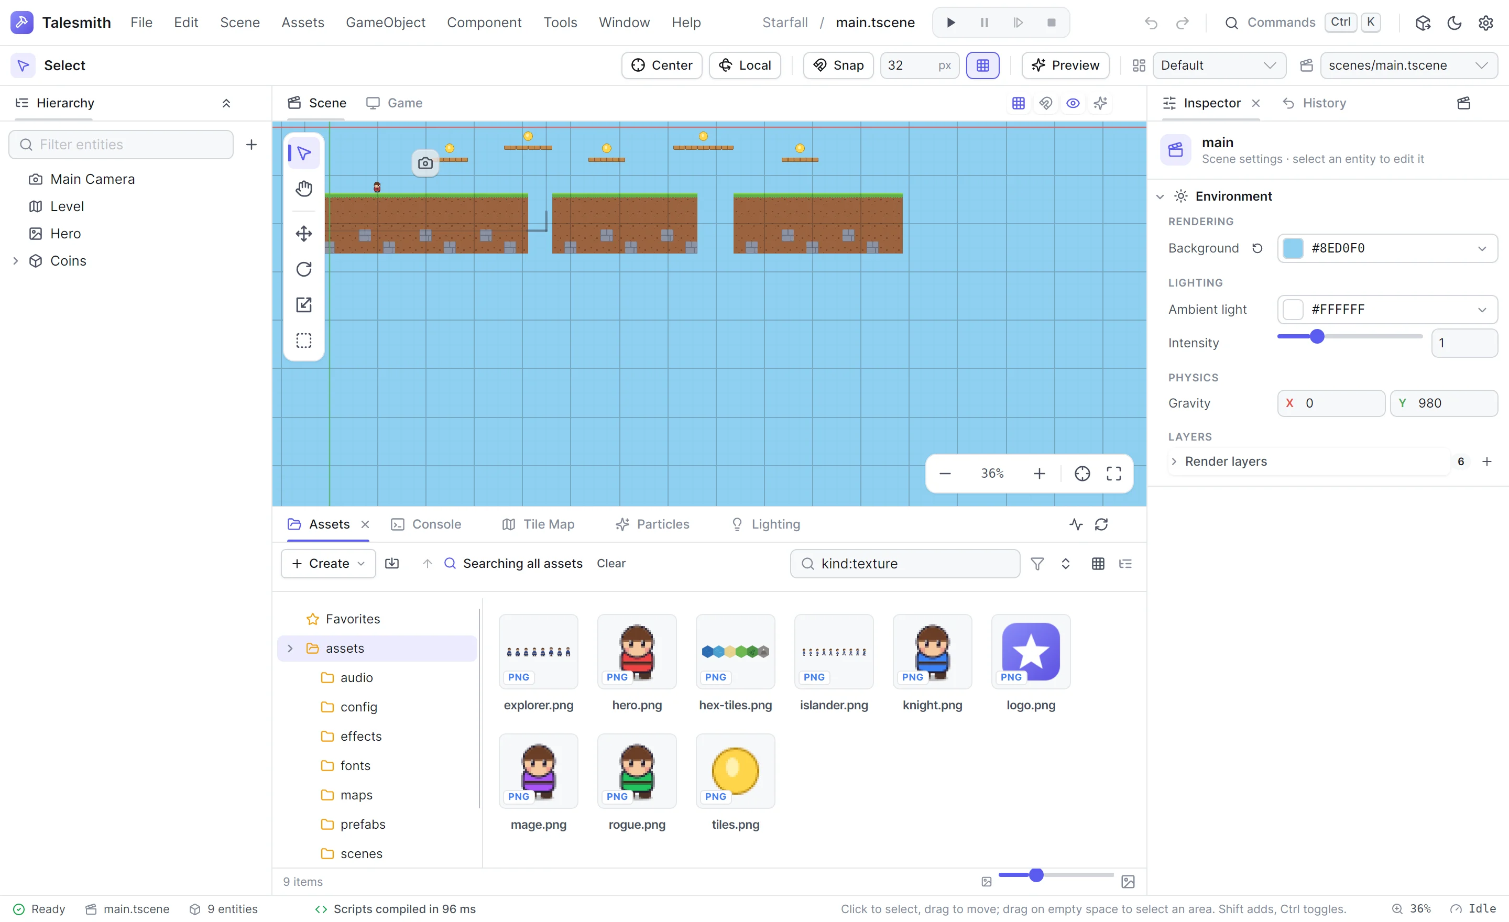
Task: Toggle the grid button next to Snap
Action: click(982, 65)
